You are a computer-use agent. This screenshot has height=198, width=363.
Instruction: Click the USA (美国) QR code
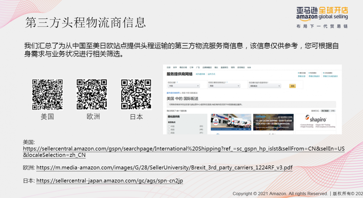tap(47, 95)
